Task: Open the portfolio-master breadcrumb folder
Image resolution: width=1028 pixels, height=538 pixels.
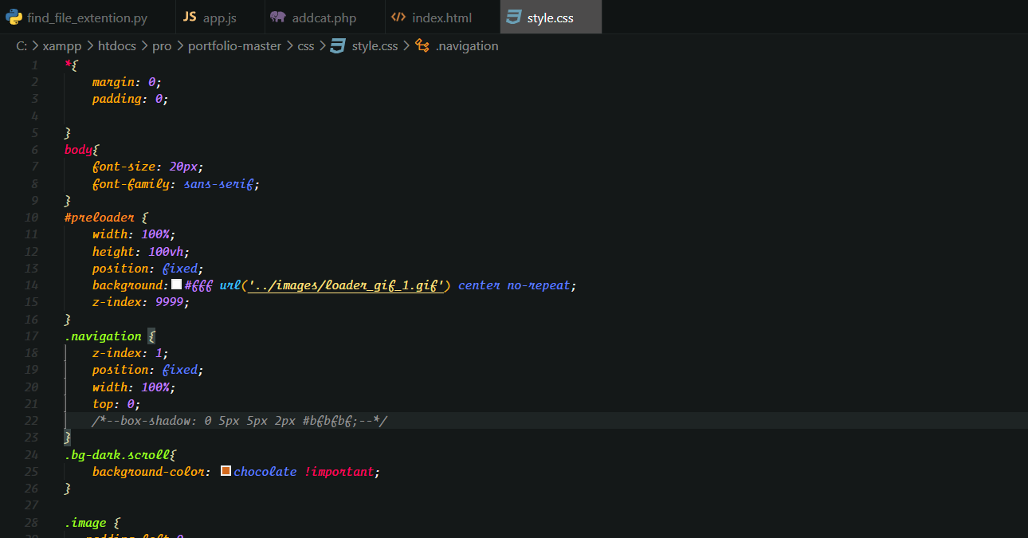Action: tap(234, 46)
